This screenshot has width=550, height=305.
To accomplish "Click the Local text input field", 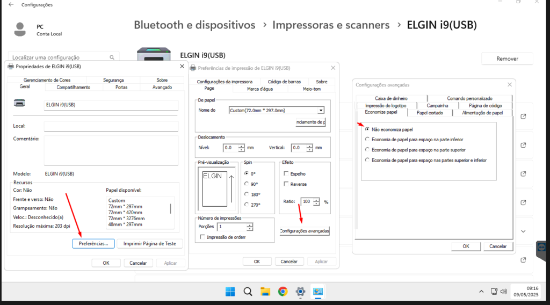I will pyautogui.click(x=111, y=126).
